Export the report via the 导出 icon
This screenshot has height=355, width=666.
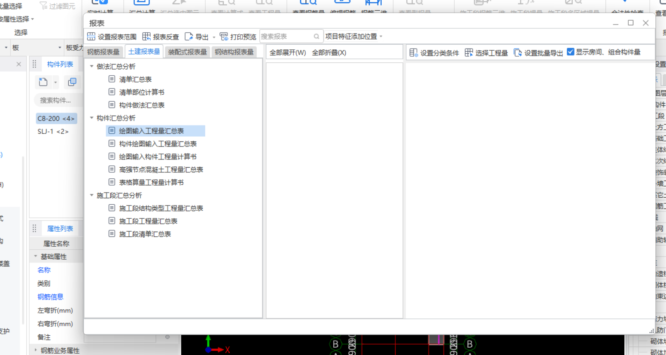[x=198, y=36]
